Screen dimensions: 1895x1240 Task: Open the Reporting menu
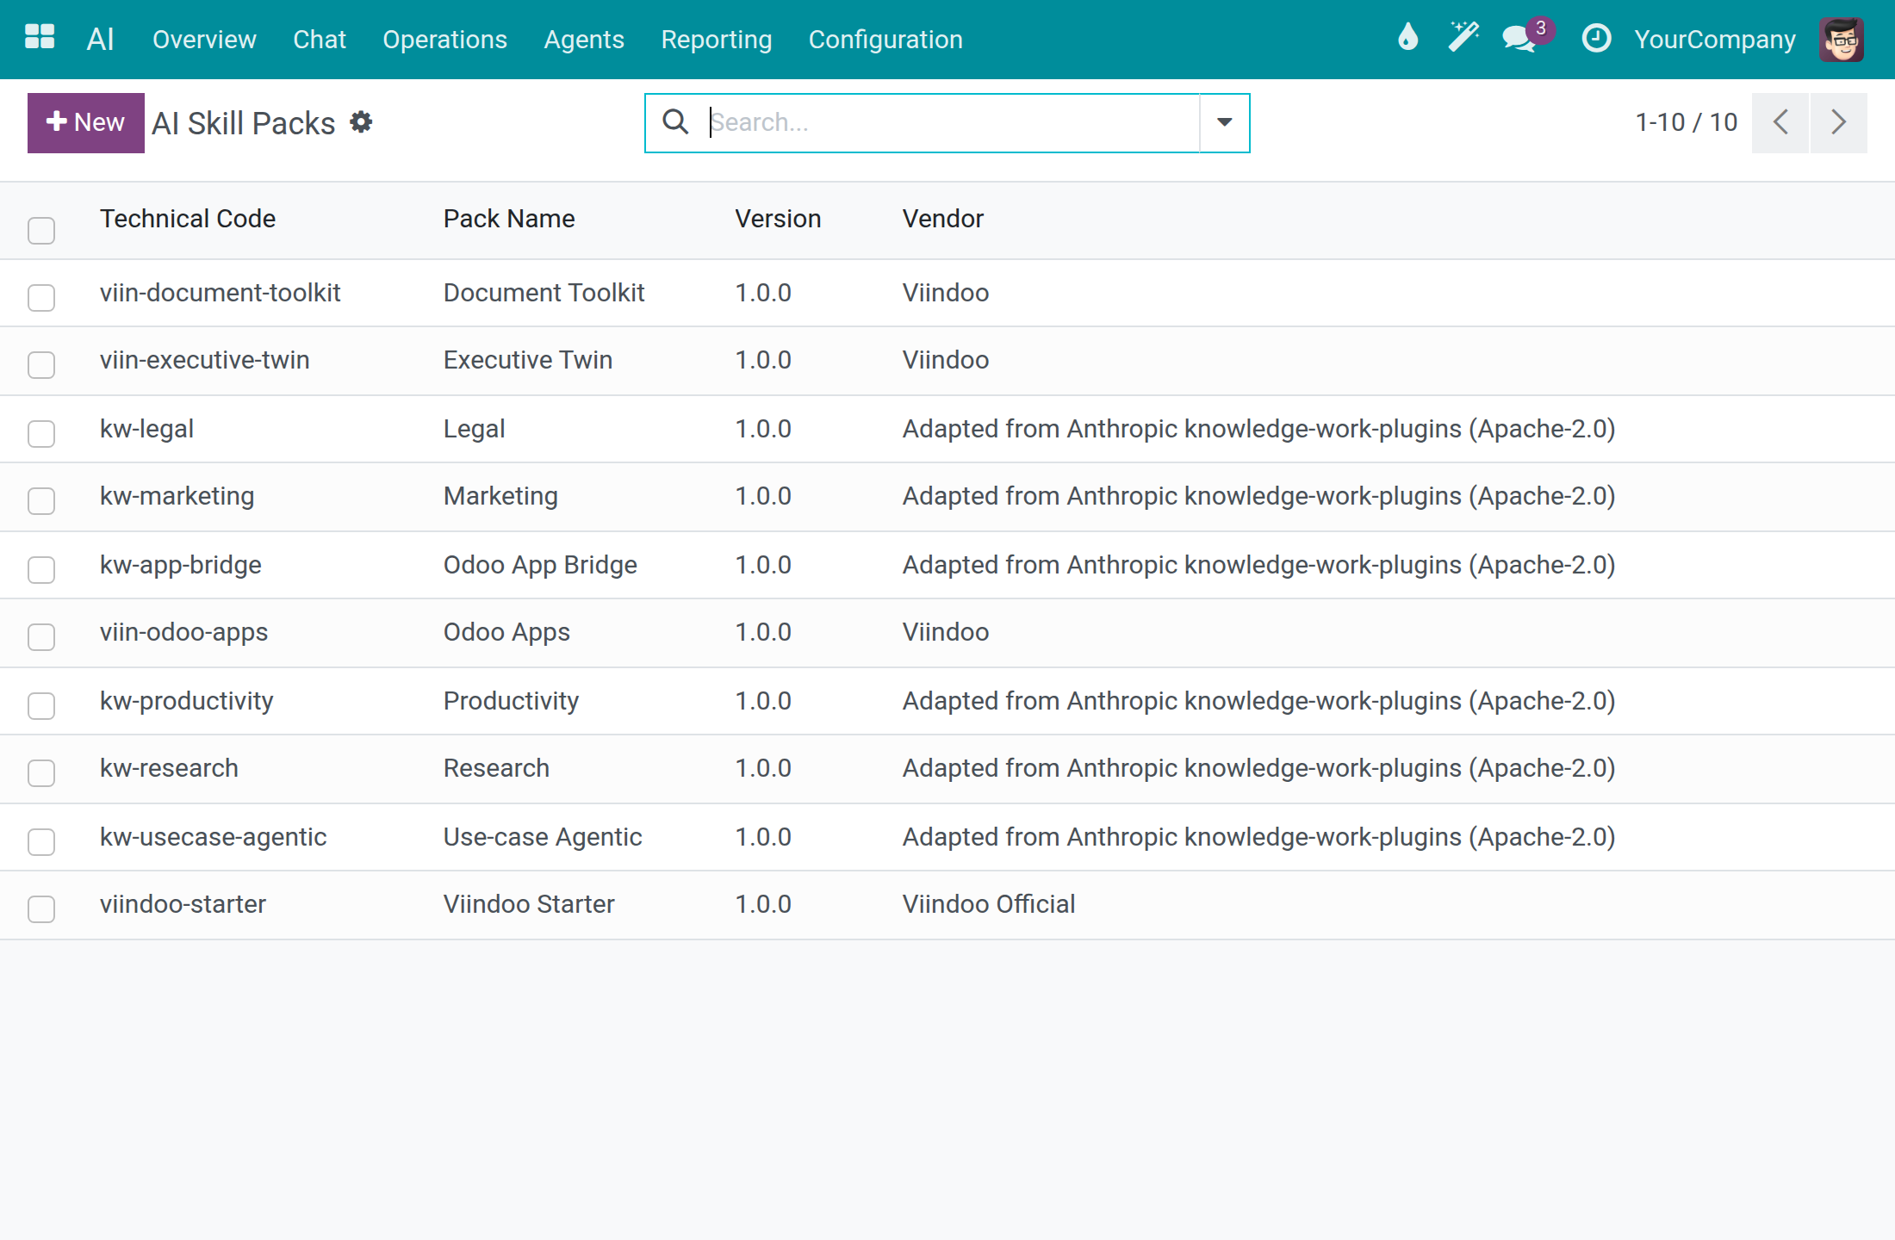click(716, 40)
